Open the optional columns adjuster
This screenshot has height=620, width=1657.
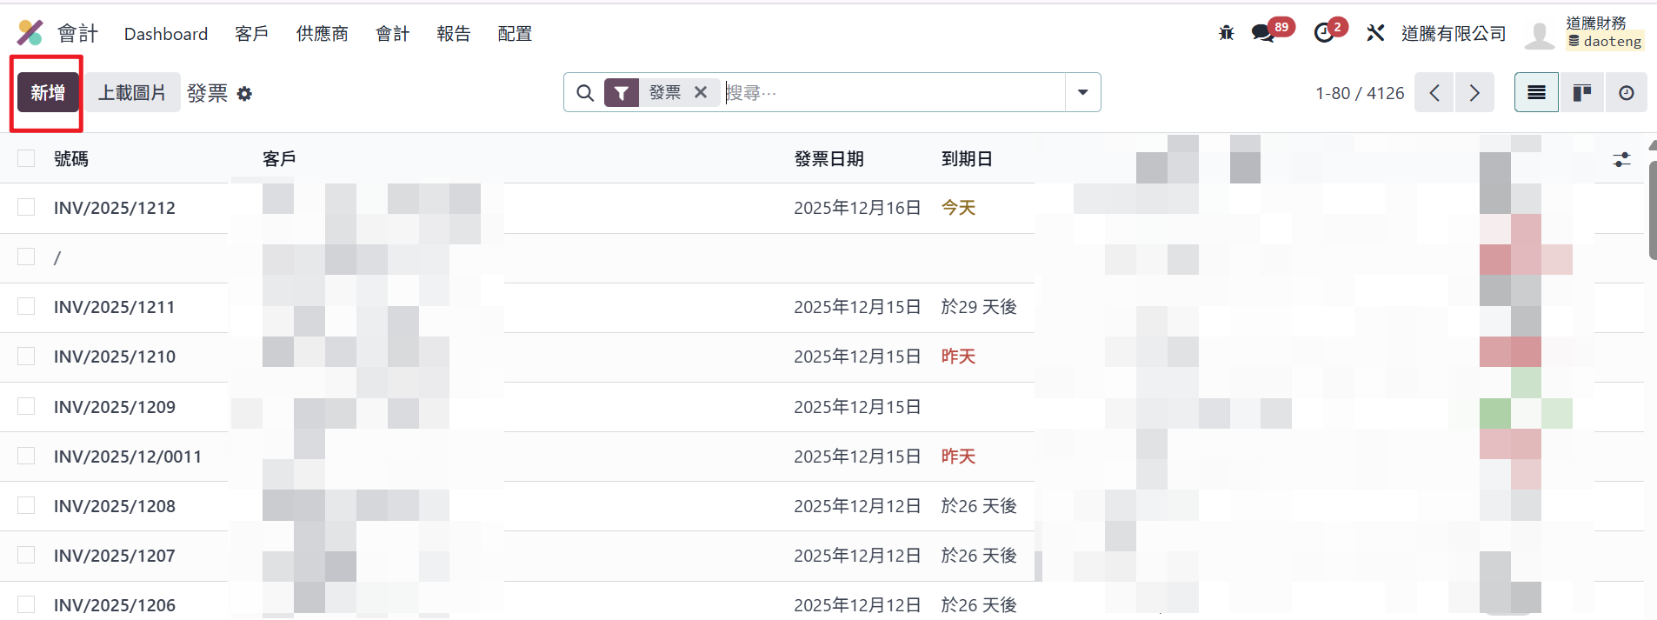[x=1621, y=159]
